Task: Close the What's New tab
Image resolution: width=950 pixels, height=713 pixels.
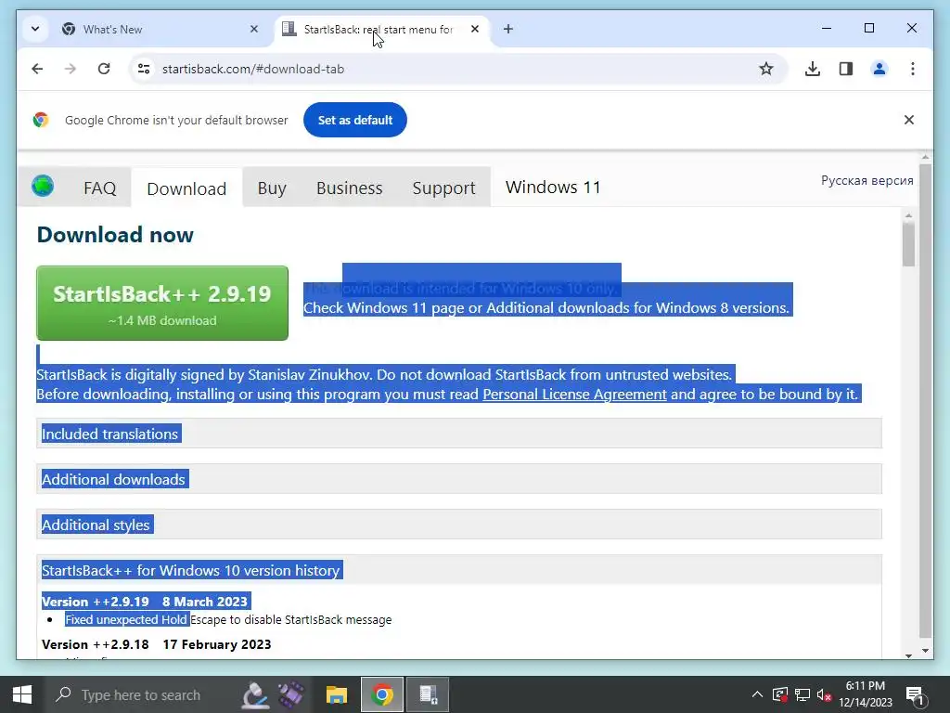Action: (x=254, y=29)
